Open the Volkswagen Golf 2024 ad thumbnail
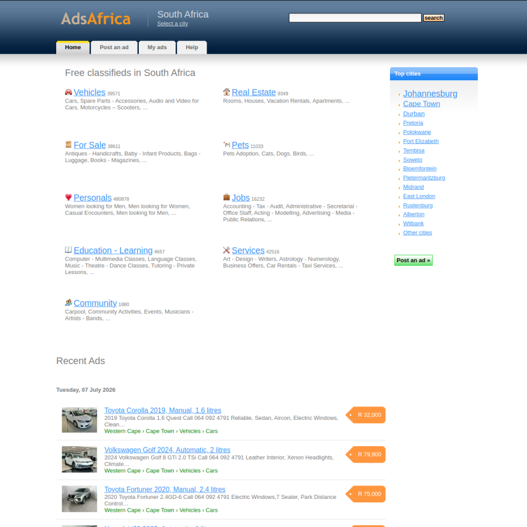Screen dimensions: 527x527 [79, 460]
